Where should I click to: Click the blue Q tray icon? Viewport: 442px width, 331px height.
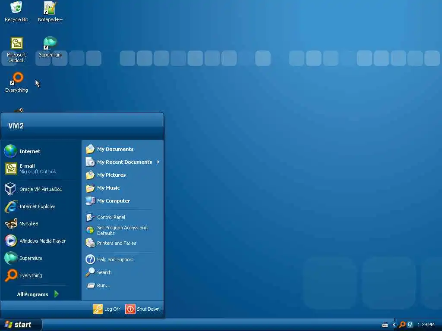[x=410, y=325]
